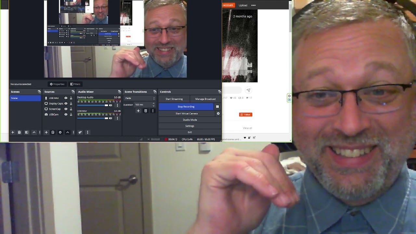This screenshot has height=234, width=416.
Task: Mute Desktop Audio in the mixer
Action: [111, 105]
